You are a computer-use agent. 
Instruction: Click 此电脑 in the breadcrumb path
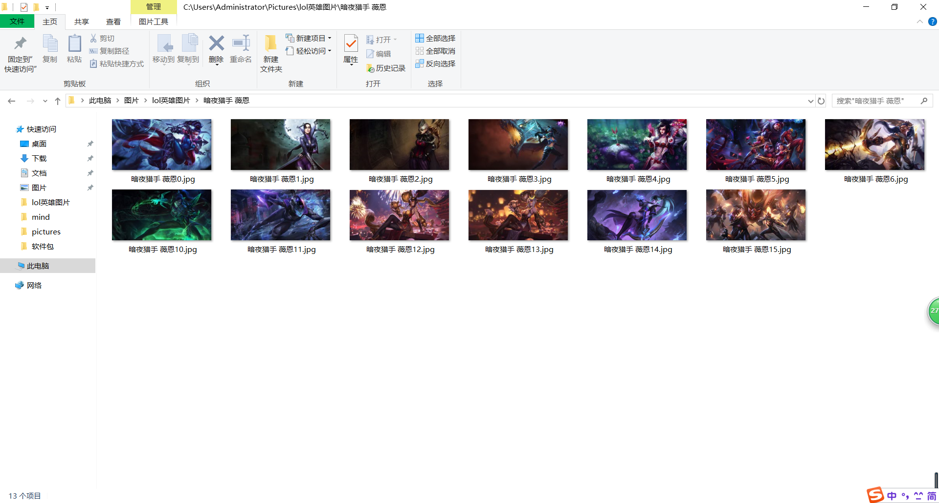(x=100, y=100)
